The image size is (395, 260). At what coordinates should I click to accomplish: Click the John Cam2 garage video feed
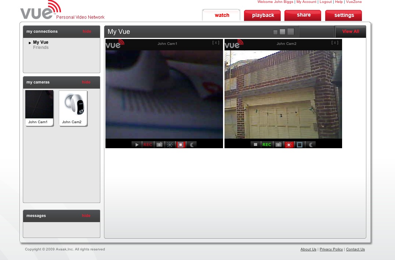click(283, 94)
